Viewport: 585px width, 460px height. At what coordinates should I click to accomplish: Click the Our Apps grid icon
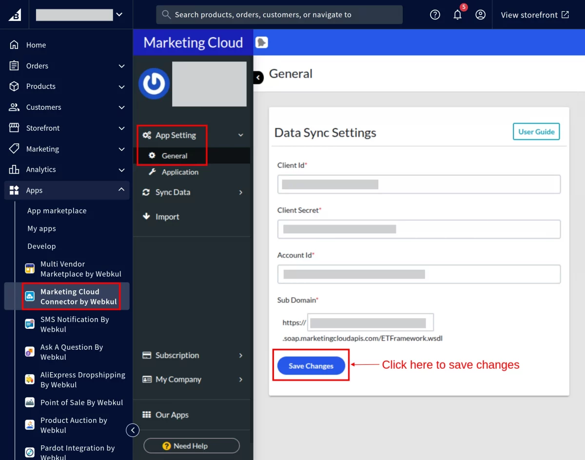point(147,415)
